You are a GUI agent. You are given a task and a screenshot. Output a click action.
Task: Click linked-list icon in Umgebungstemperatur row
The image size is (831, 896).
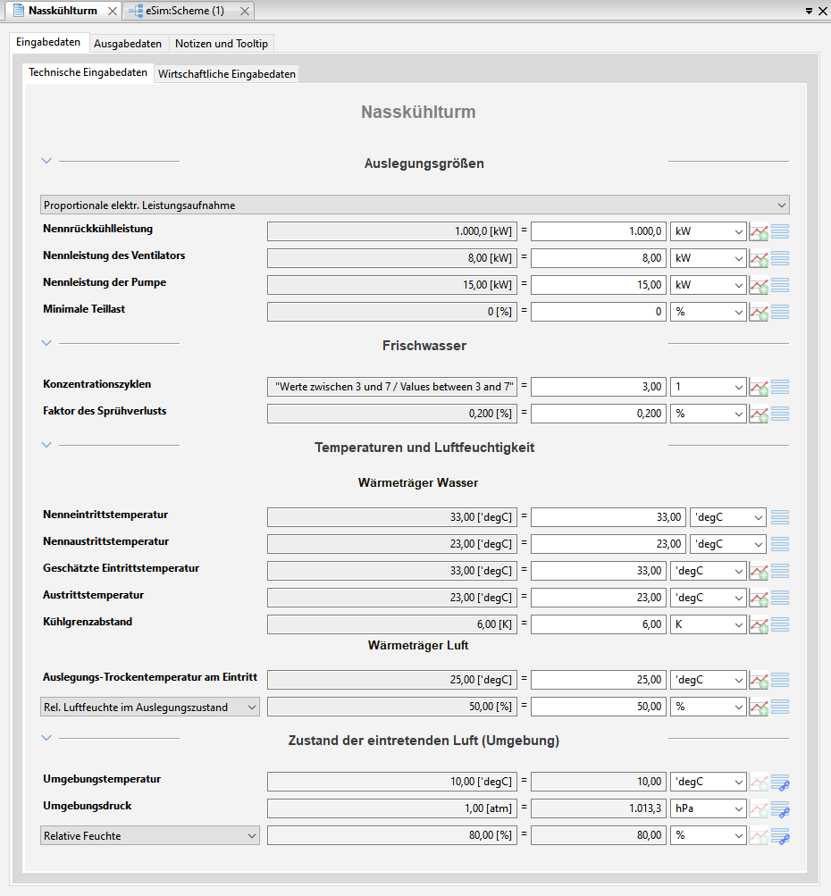[780, 783]
